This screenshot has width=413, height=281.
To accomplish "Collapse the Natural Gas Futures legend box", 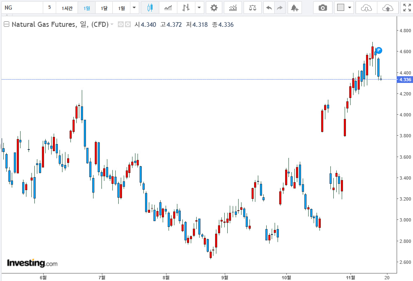I will 6,24.
